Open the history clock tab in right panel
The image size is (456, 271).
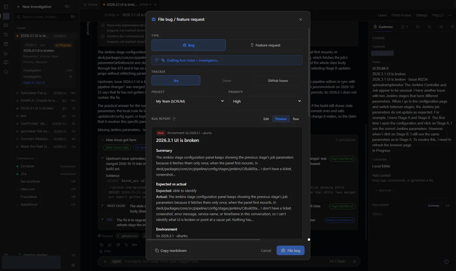(x=418, y=27)
